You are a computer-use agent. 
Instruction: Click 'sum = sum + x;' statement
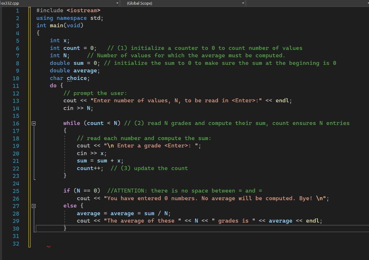(x=100, y=161)
